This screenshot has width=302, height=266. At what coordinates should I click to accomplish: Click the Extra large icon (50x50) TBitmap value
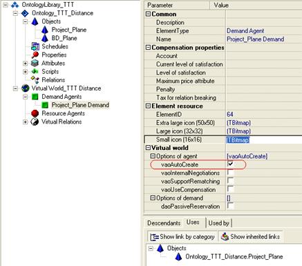(x=238, y=123)
